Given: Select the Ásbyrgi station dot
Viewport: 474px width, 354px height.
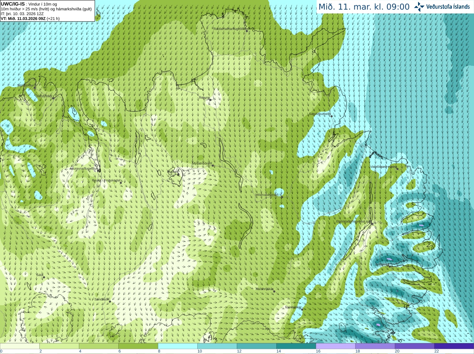Looking at the screenshot, I should tap(210, 100).
